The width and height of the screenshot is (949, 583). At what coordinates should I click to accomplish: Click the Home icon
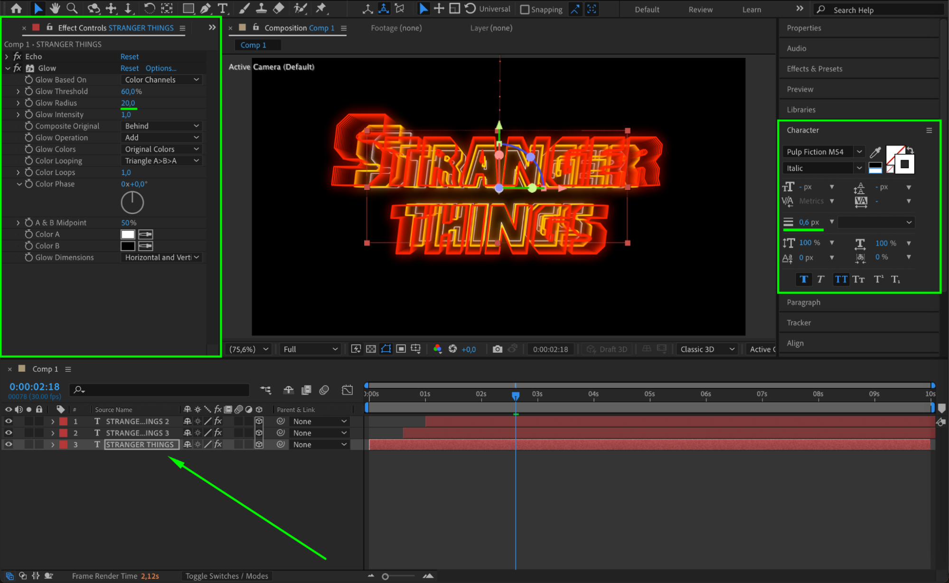tap(16, 9)
